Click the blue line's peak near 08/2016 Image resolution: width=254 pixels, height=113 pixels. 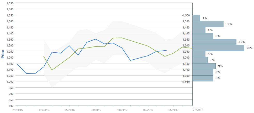click(96, 39)
